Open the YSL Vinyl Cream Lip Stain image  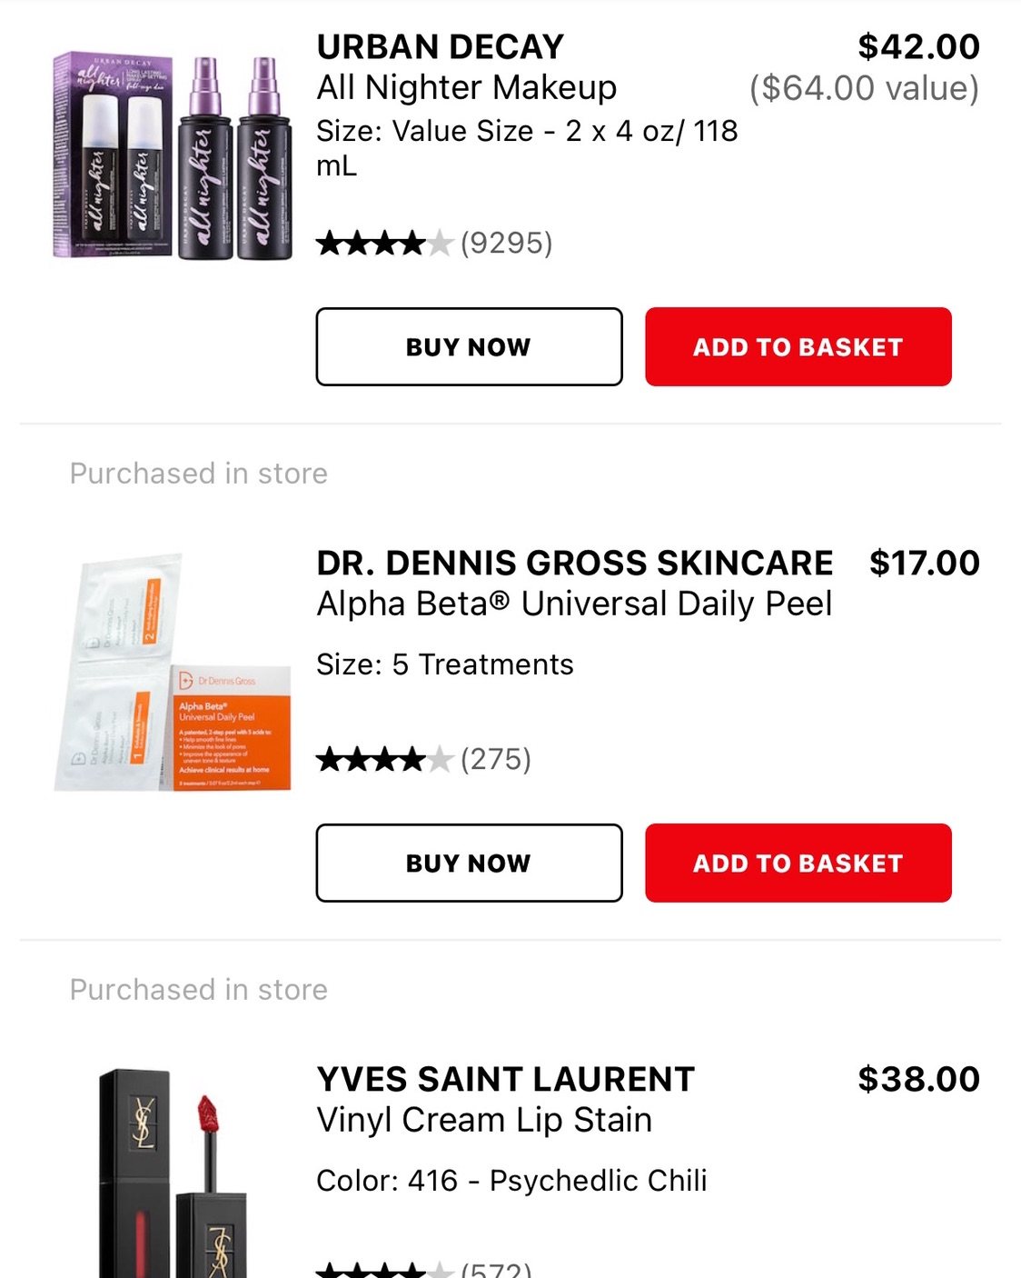click(173, 1173)
